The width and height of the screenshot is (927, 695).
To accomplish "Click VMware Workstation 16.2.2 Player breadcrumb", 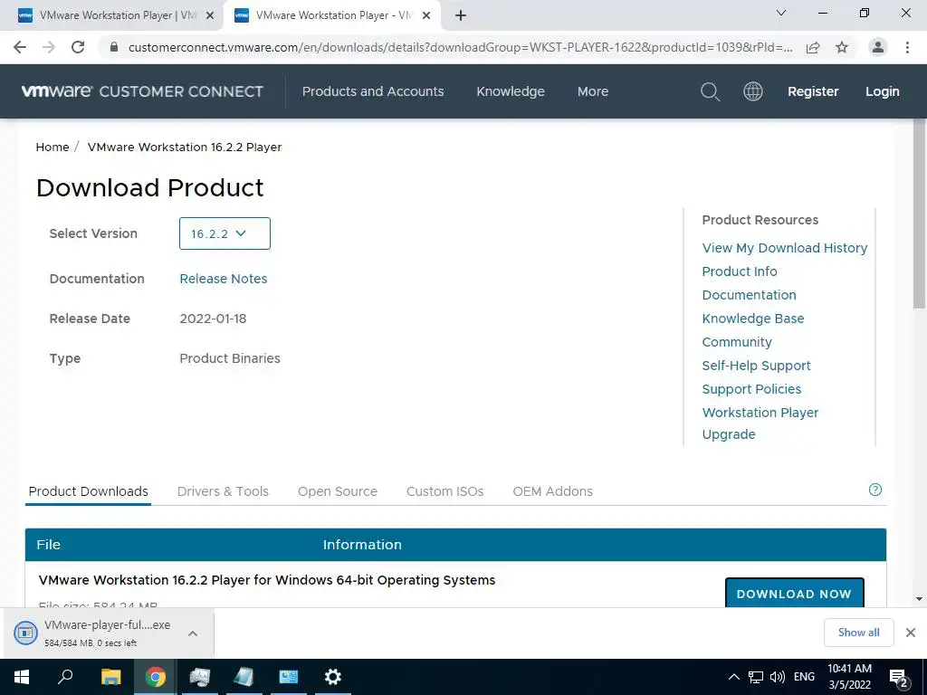I will pyautogui.click(x=185, y=147).
